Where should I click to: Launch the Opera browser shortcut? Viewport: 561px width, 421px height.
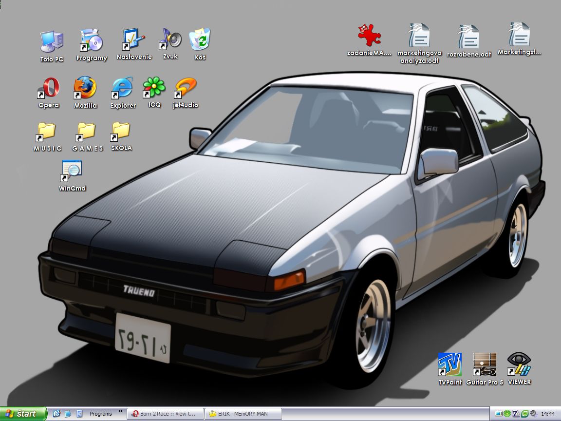(49, 93)
